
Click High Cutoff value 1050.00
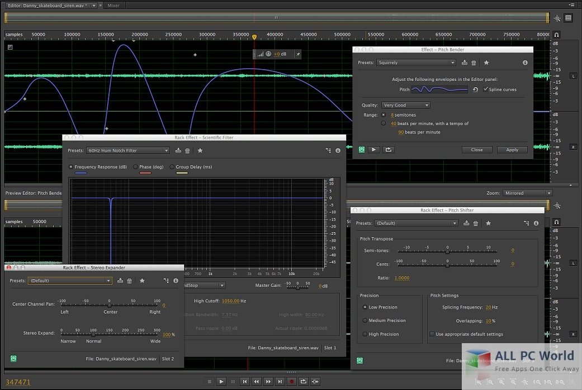point(230,301)
